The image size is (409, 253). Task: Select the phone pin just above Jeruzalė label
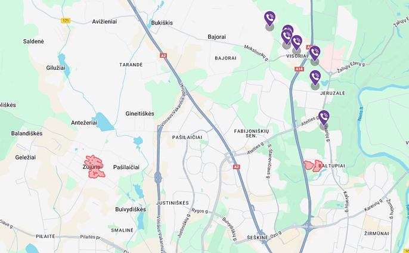tap(315, 77)
